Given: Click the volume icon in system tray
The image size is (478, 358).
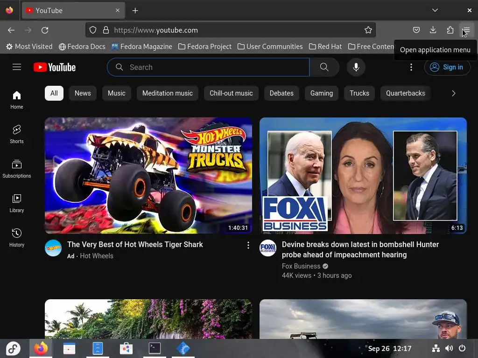Looking at the screenshot, I should (449, 348).
